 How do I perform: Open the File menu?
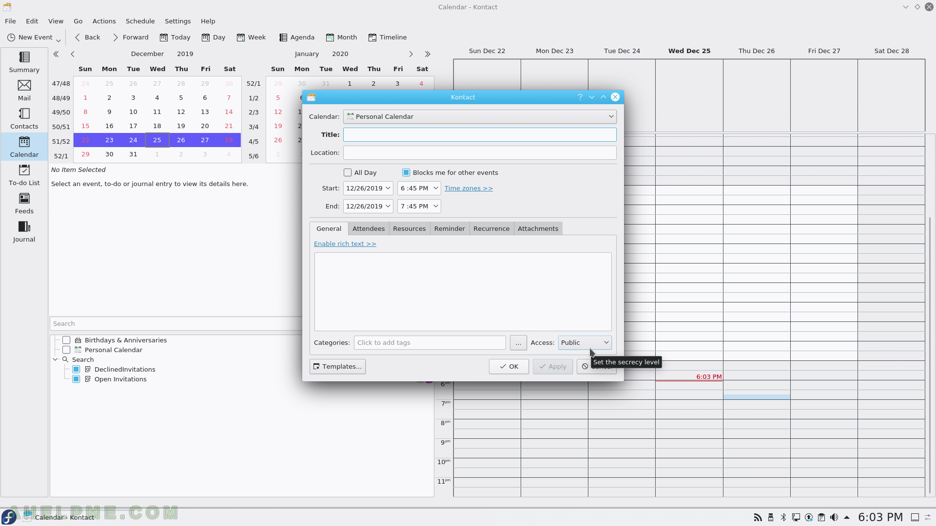(x=10, y=21)
